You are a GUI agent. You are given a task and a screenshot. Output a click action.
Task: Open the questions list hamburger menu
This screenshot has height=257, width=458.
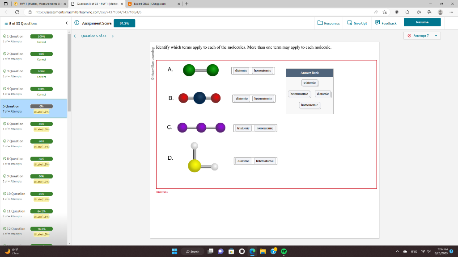pos(6,23)
